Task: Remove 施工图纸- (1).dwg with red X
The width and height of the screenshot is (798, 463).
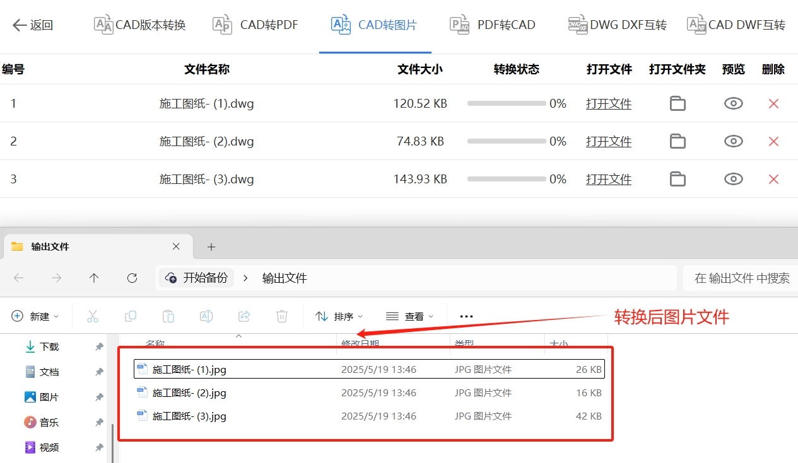Action: (773, 104)
